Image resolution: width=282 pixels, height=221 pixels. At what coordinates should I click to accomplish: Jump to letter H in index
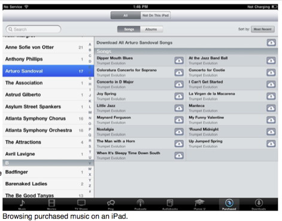[90, 84]
